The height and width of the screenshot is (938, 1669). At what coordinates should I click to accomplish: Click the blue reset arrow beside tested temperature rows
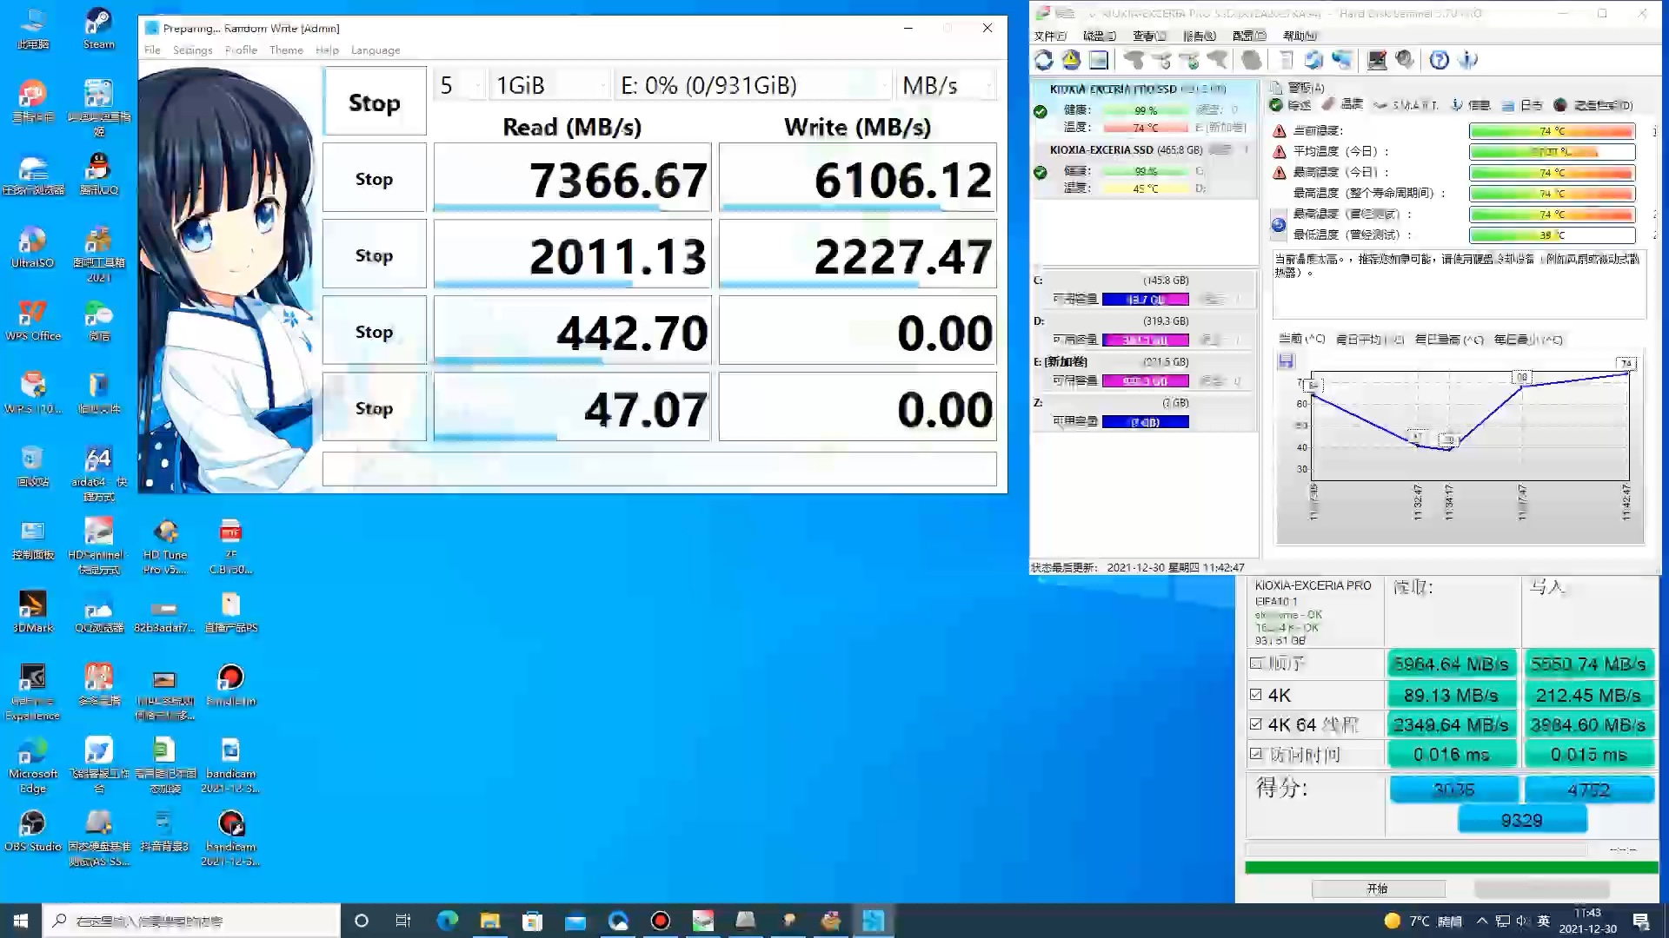pos(1278,225)
